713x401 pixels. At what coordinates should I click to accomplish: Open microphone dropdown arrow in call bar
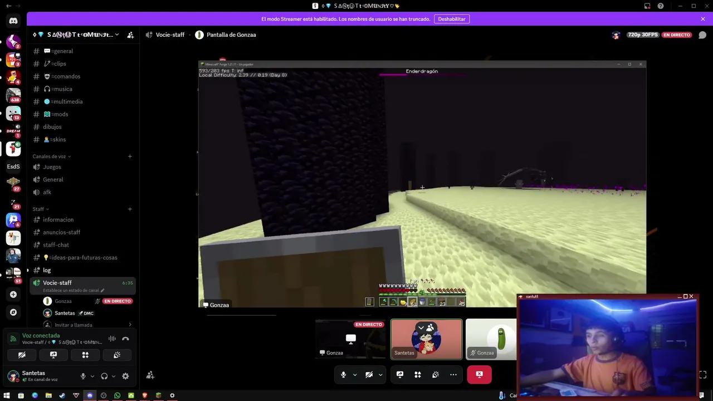[x=355, y=375]
